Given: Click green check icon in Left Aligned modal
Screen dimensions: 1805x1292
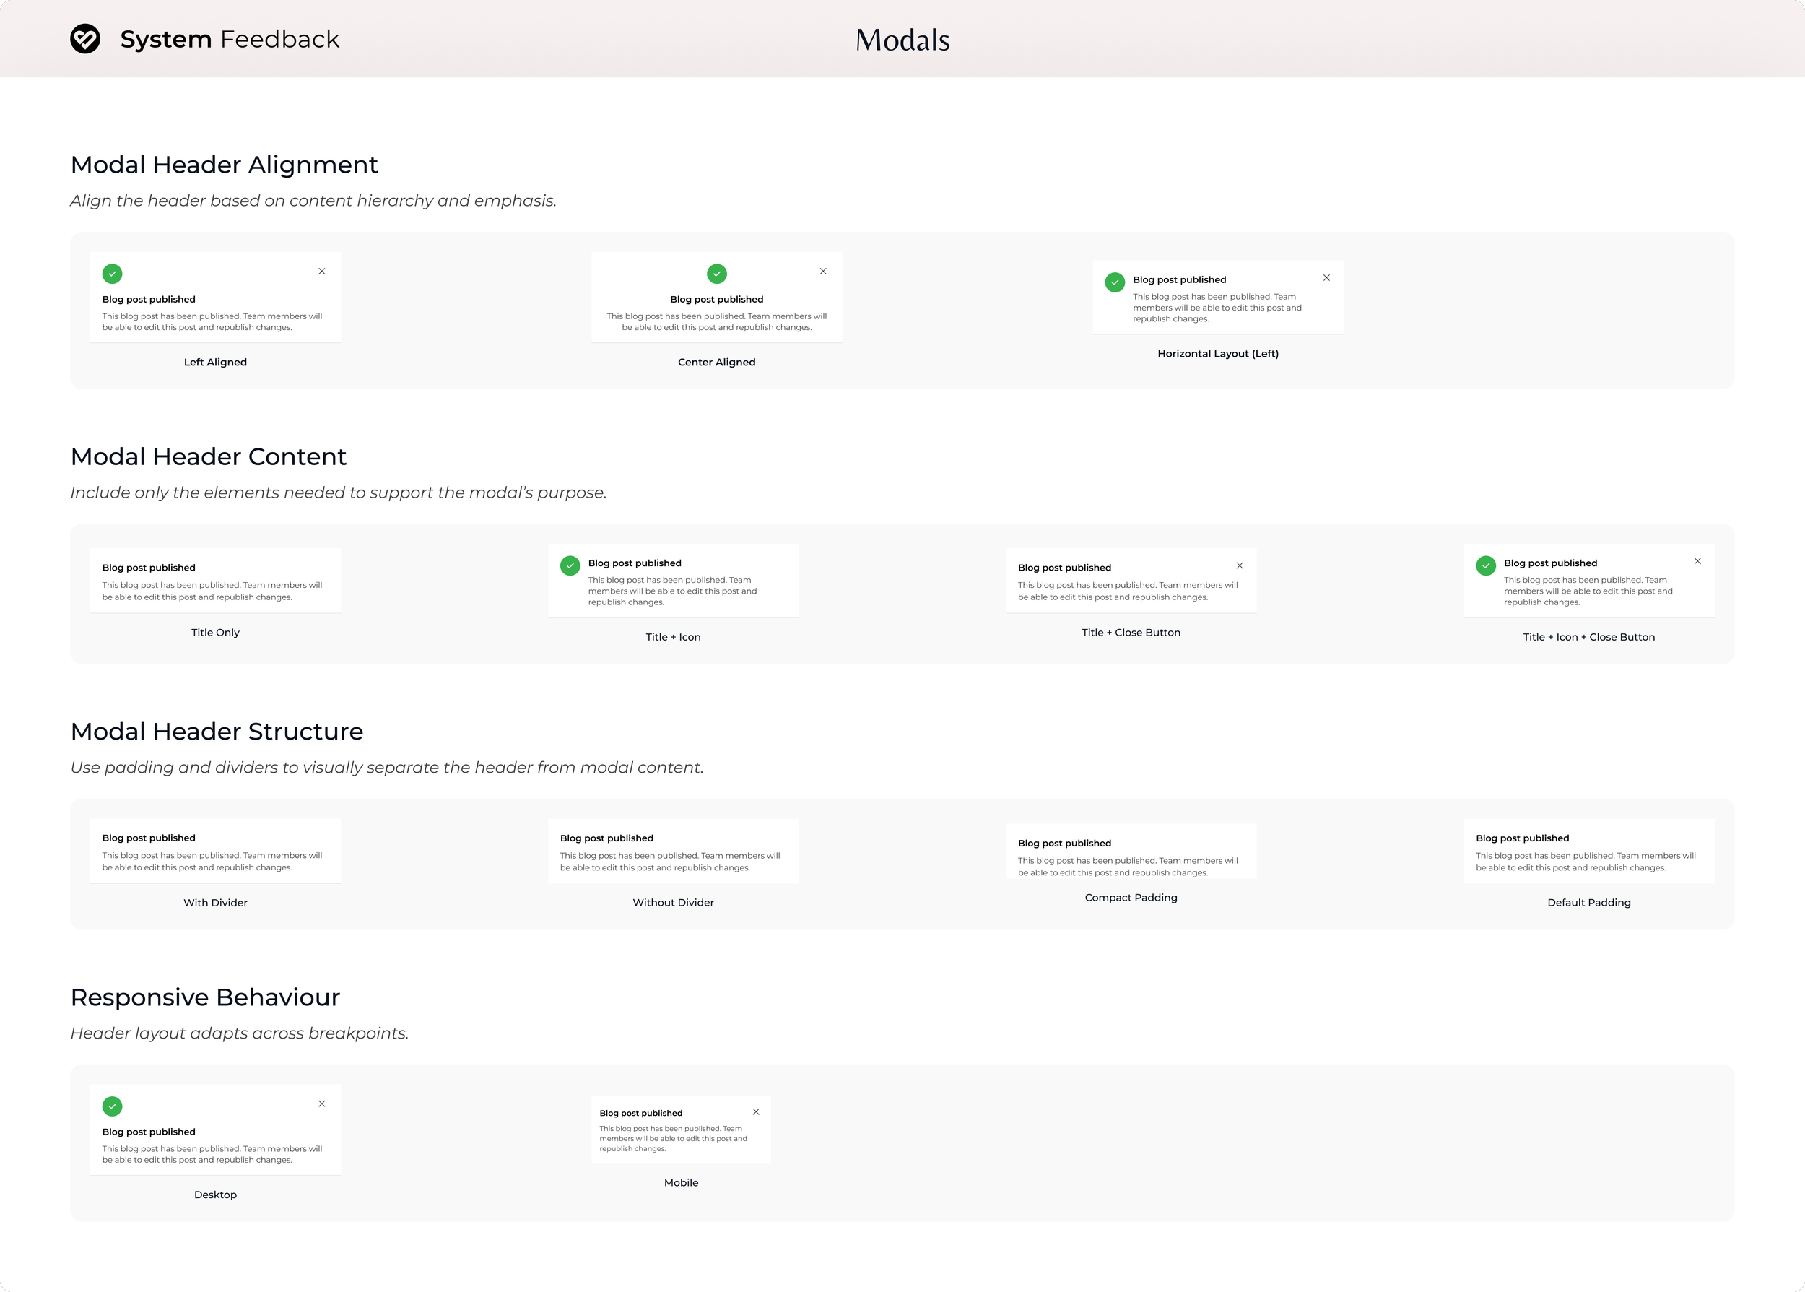Looking at the screenshot, I should click(112, 274).
